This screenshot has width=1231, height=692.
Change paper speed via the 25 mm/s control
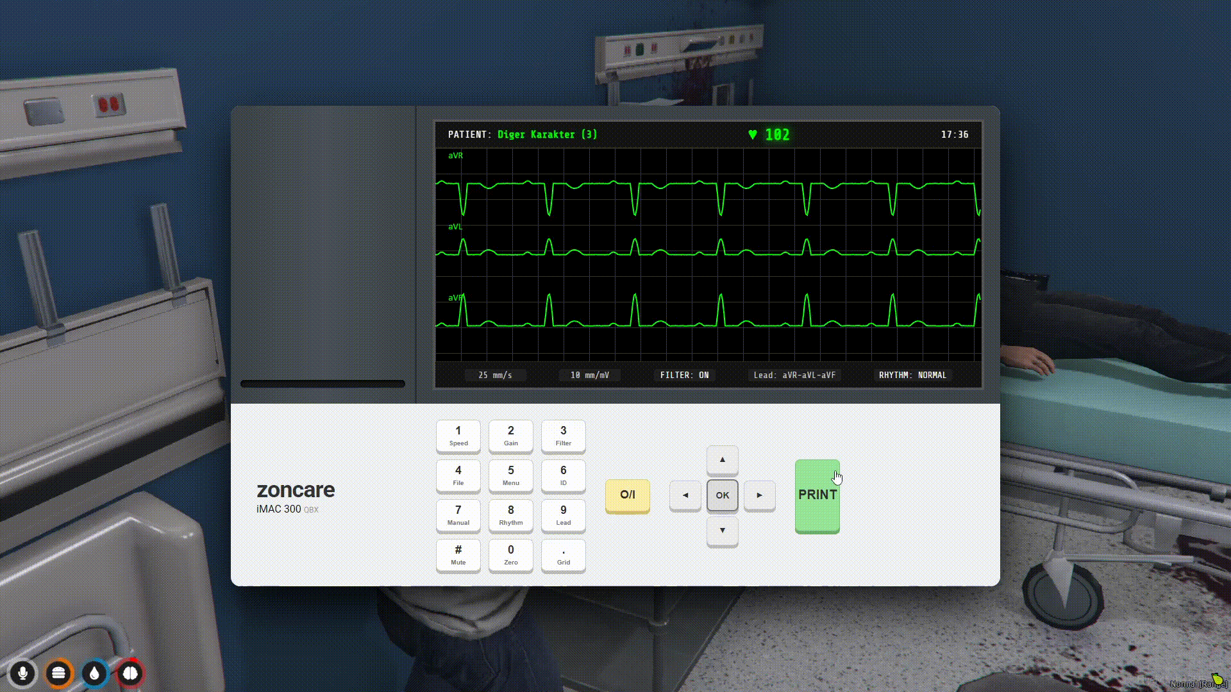click(x=494, y=375)
